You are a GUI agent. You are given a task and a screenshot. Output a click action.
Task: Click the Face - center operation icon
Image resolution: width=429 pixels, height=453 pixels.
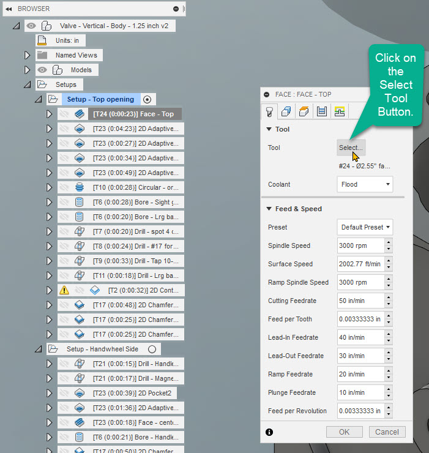pyautogui.click(x=80, y=422)
